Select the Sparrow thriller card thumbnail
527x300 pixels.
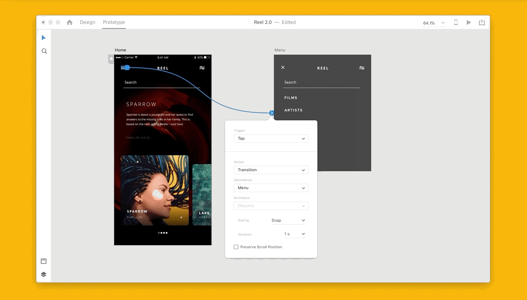(x=155, y=190)
